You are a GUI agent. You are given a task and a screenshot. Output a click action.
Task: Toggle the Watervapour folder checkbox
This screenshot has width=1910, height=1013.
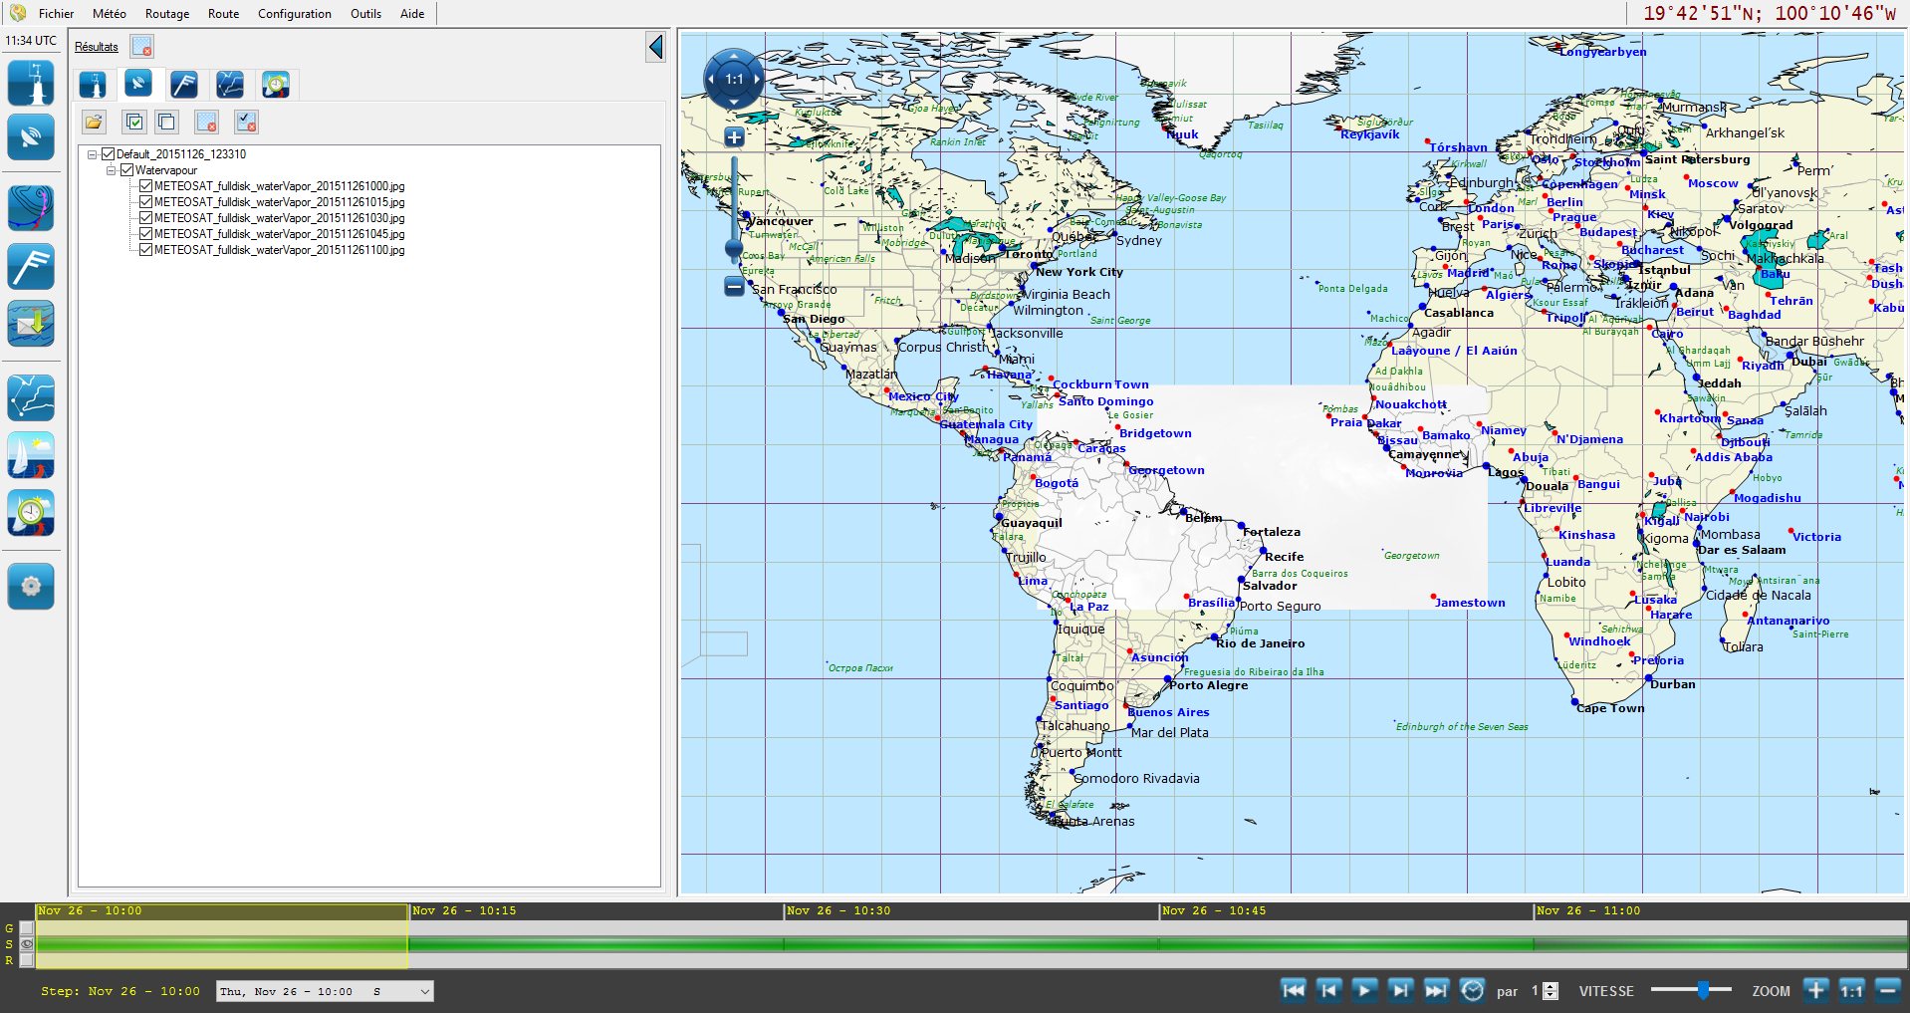pyautogui.click(x=126, y=170)
